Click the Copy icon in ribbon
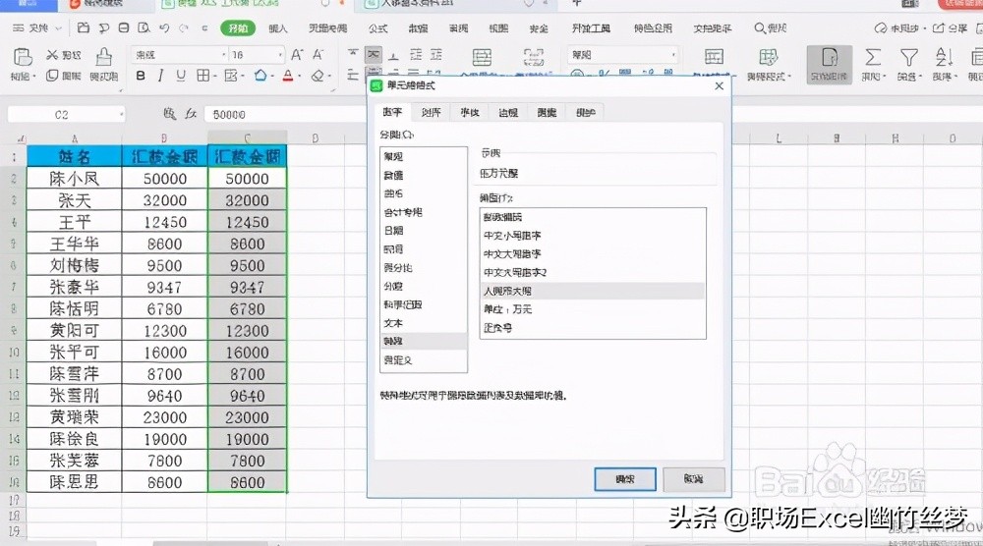Image resolution: width=983 pixels, height=546 pixels. pos(53,76)
